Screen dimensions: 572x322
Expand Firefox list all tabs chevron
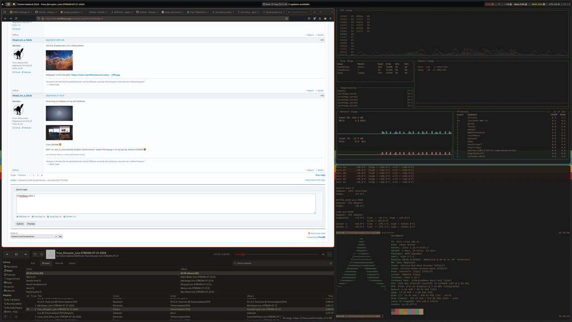321,12
